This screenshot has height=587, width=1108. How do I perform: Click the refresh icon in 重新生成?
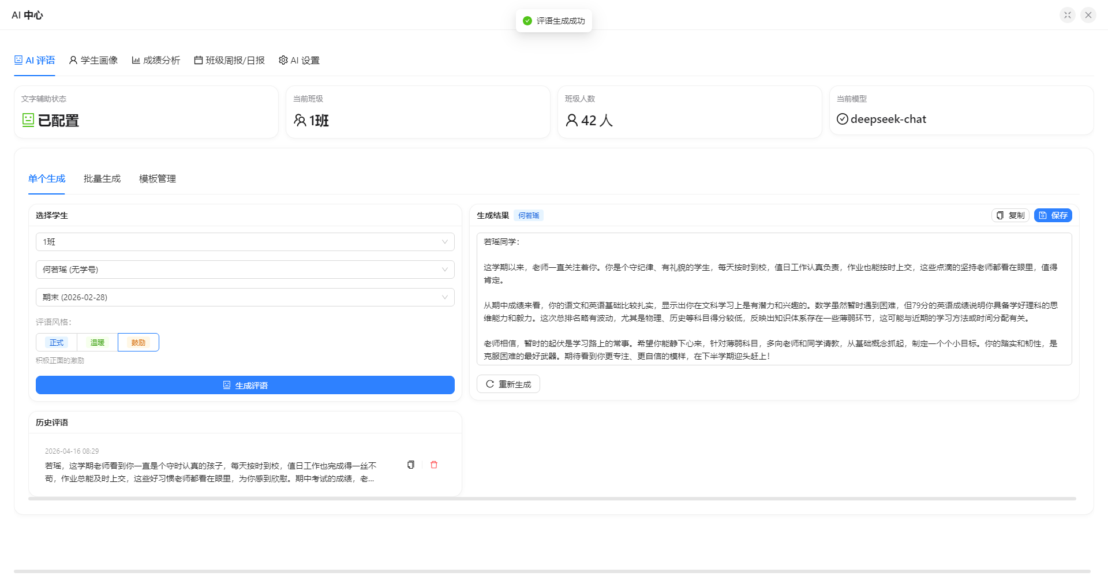[490, 384]
